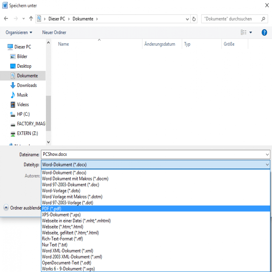The image size is (272, 272).
Task: Choose Word Dokument mit Makros (*.docm)
Action: [156, 179]
